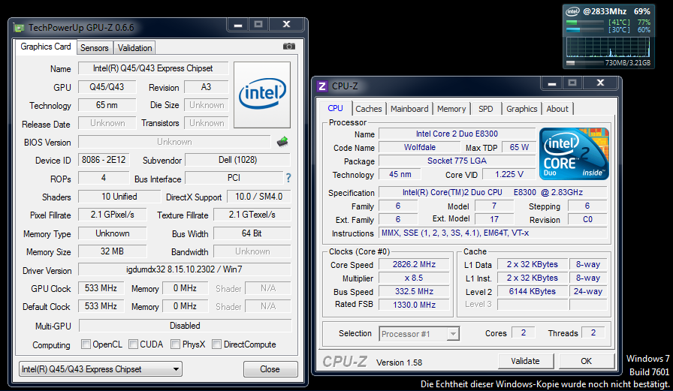Image resolution: width=673 pixels, height=391 pixels.
Task: Click the Intel icon in the desktop gadget
Action: (x=572, y=11)
